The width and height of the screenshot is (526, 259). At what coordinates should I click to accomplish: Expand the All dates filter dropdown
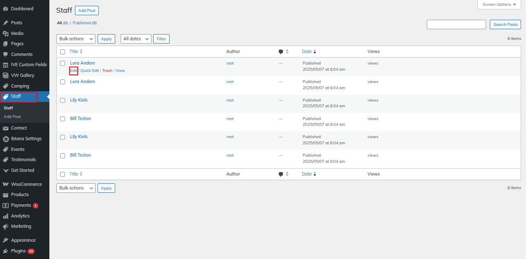(x=136, y=39)
